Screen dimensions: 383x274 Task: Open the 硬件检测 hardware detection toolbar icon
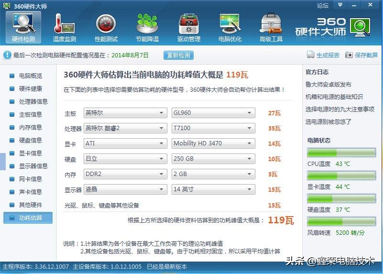[x=23, y=27]
